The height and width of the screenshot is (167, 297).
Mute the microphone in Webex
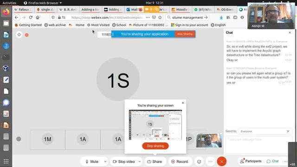click(92, 161)
